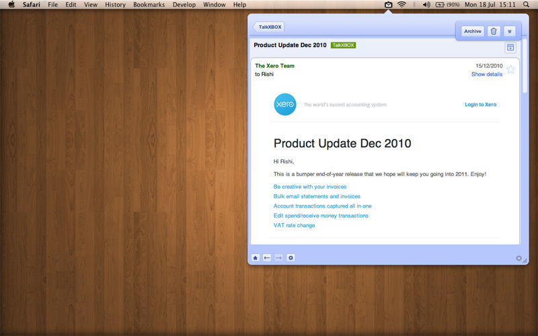
Task: Click the 15/12/2010 message date
Action: 489,66
